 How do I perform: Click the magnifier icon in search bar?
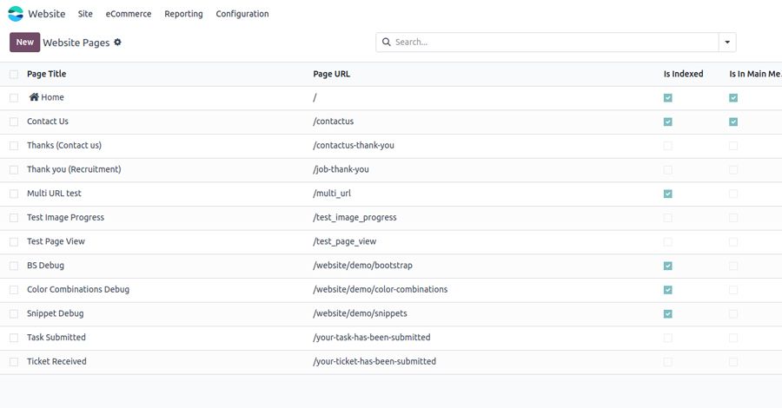coord(386,42)
